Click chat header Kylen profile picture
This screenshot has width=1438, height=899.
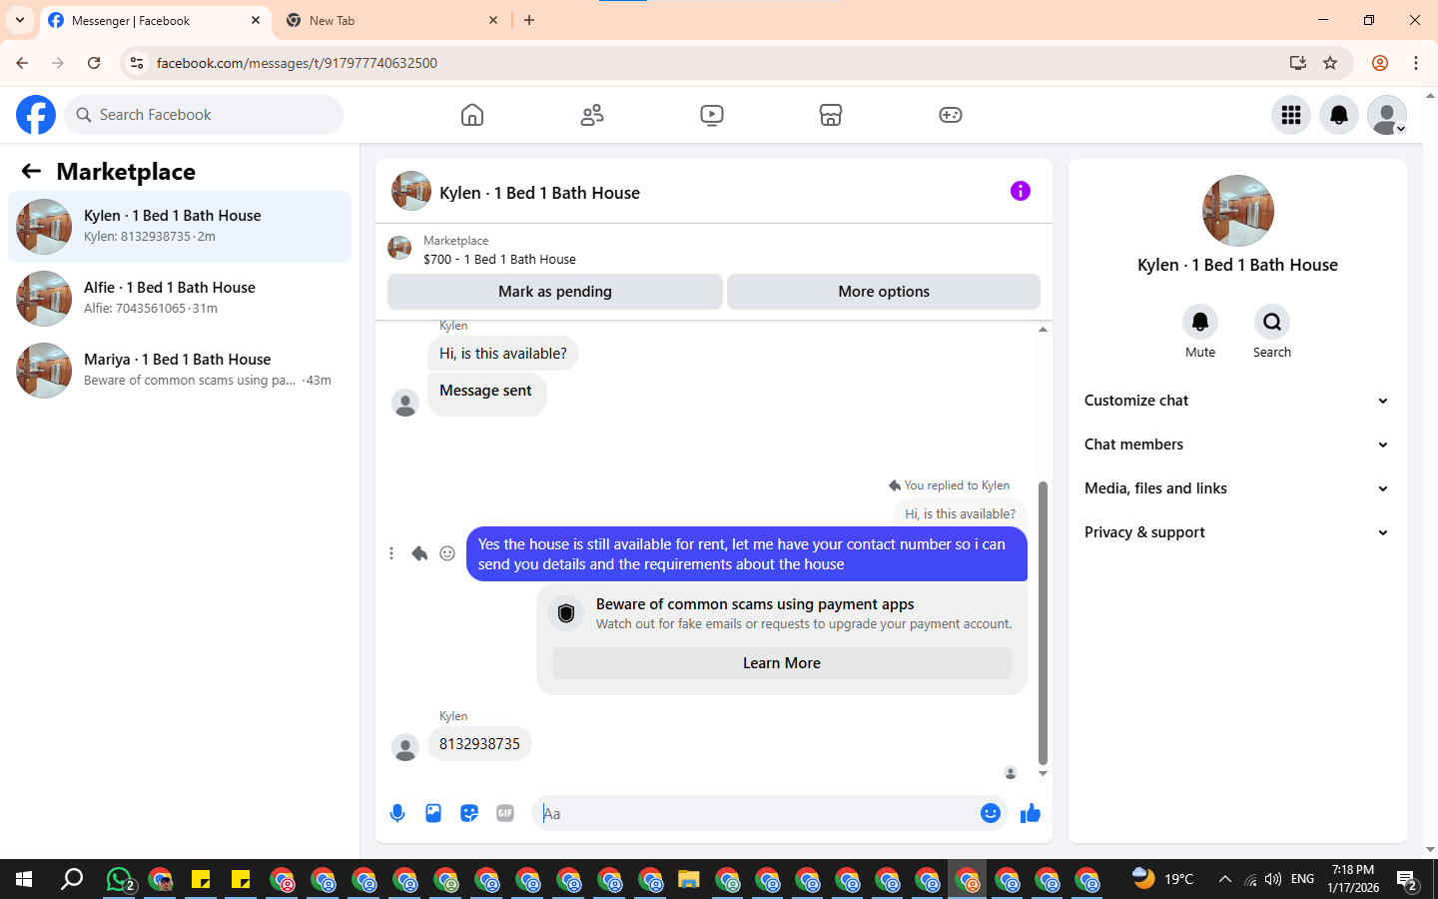410,191
